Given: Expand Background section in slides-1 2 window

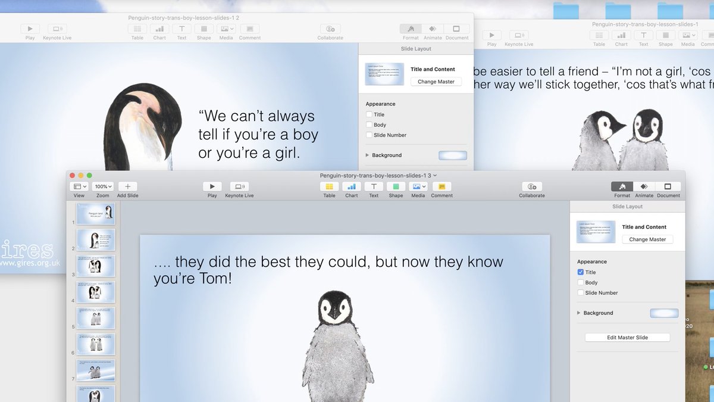Looking at the screenshot, I should pyautogui.click(x=368, y=155).
